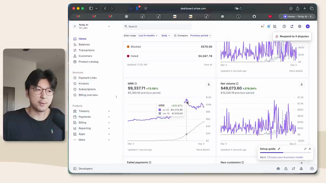Image resolution: width=326 pixels, height=183 pixels.
Task: Click the blue Create plus button
Action: click(x=308, y=26)
